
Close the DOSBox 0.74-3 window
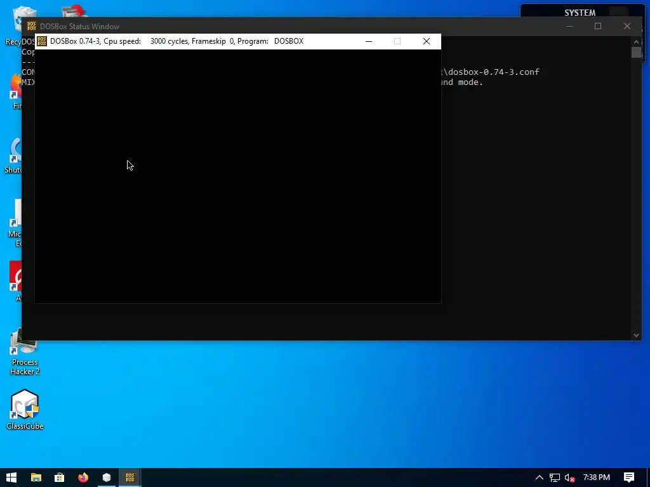(x=426, y=41)
